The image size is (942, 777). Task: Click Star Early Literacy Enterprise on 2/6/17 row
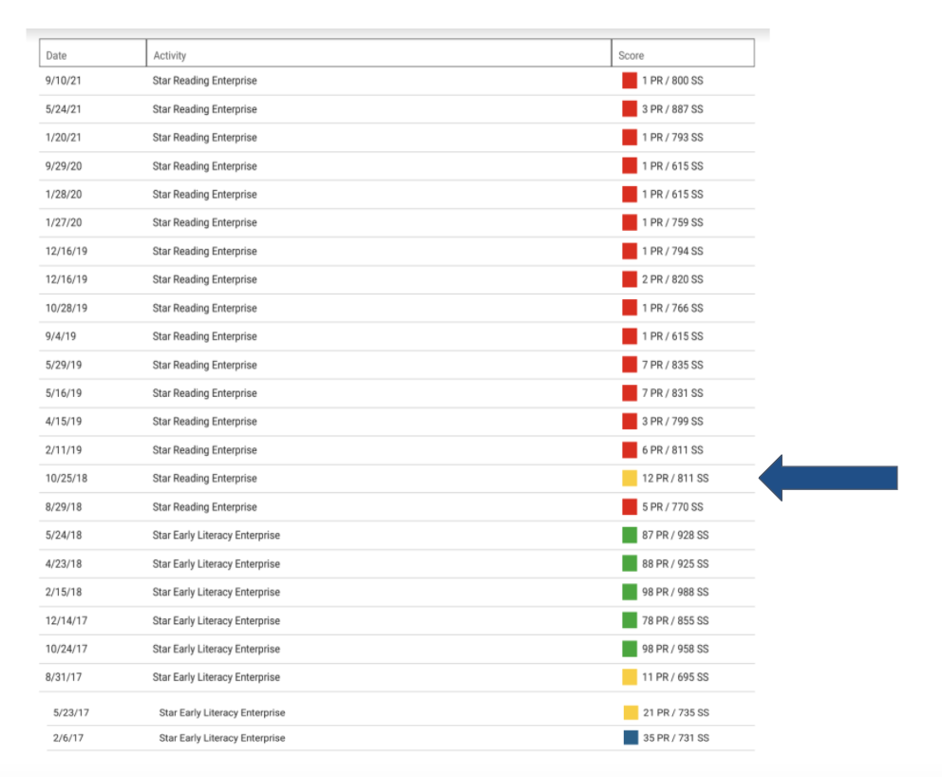[x=222, y=737]
